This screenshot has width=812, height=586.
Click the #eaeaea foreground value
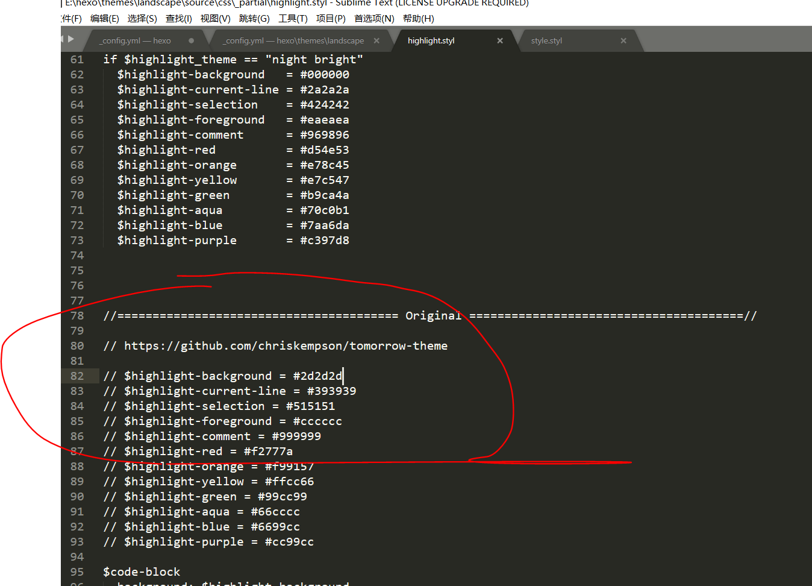[325, 120]
